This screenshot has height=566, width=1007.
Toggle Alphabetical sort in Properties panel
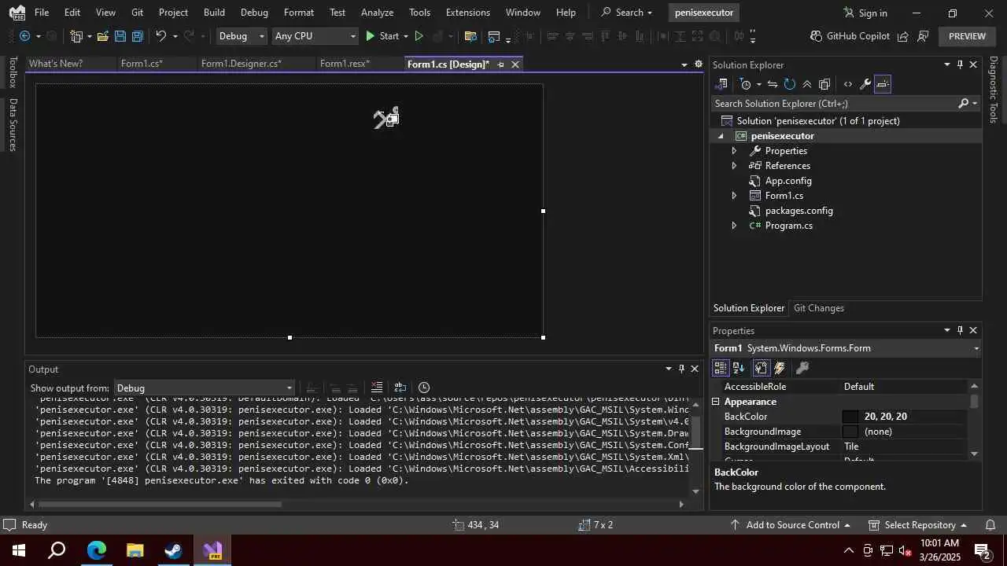point(739,368)
